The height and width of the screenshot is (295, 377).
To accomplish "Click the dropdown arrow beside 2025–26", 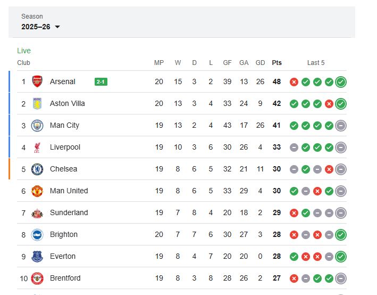I will click(57, 27).
